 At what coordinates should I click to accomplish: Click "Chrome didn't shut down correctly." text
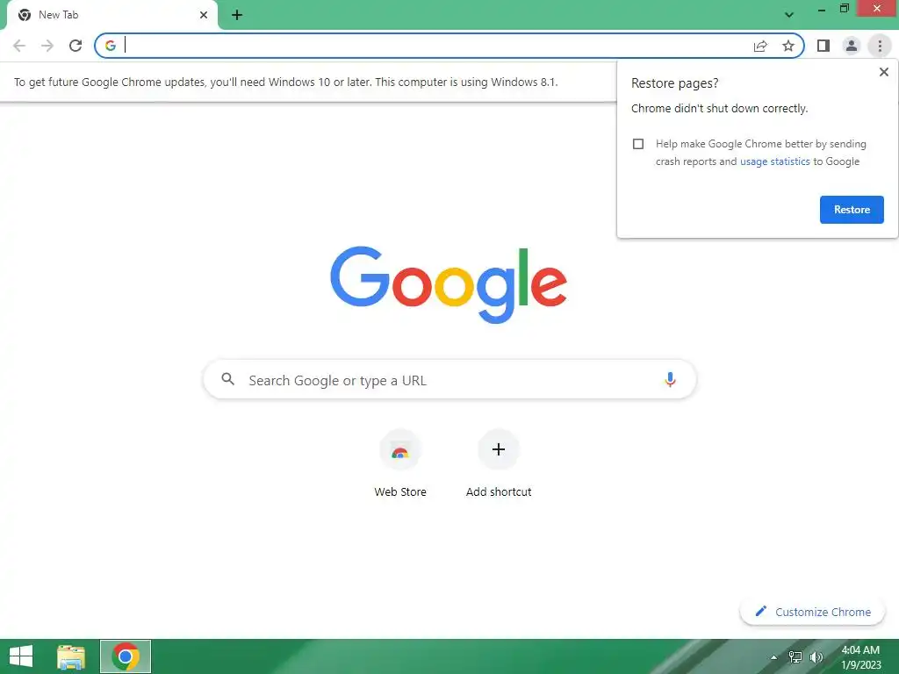click(719, 109)
